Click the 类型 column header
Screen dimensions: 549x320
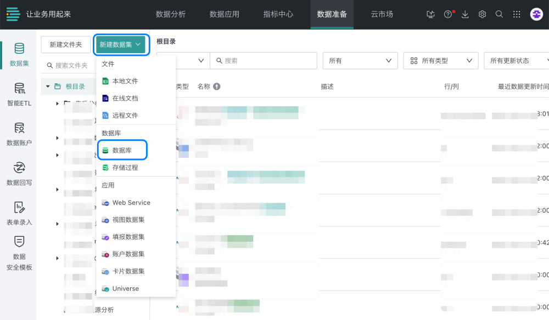coord(182,87)
